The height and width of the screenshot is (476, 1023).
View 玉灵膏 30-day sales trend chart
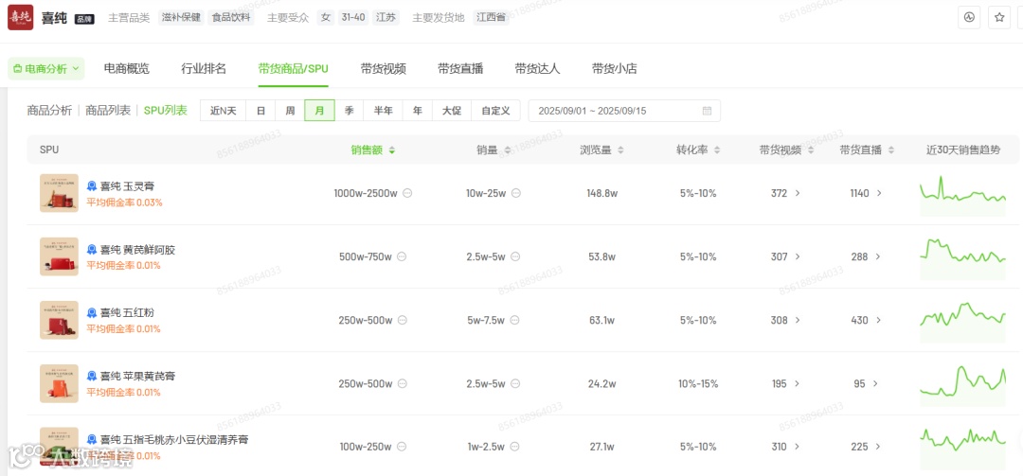963,195
